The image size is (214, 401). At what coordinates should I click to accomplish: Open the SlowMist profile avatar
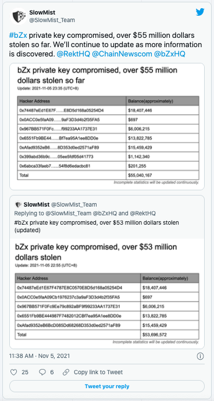tap(19, 16)
